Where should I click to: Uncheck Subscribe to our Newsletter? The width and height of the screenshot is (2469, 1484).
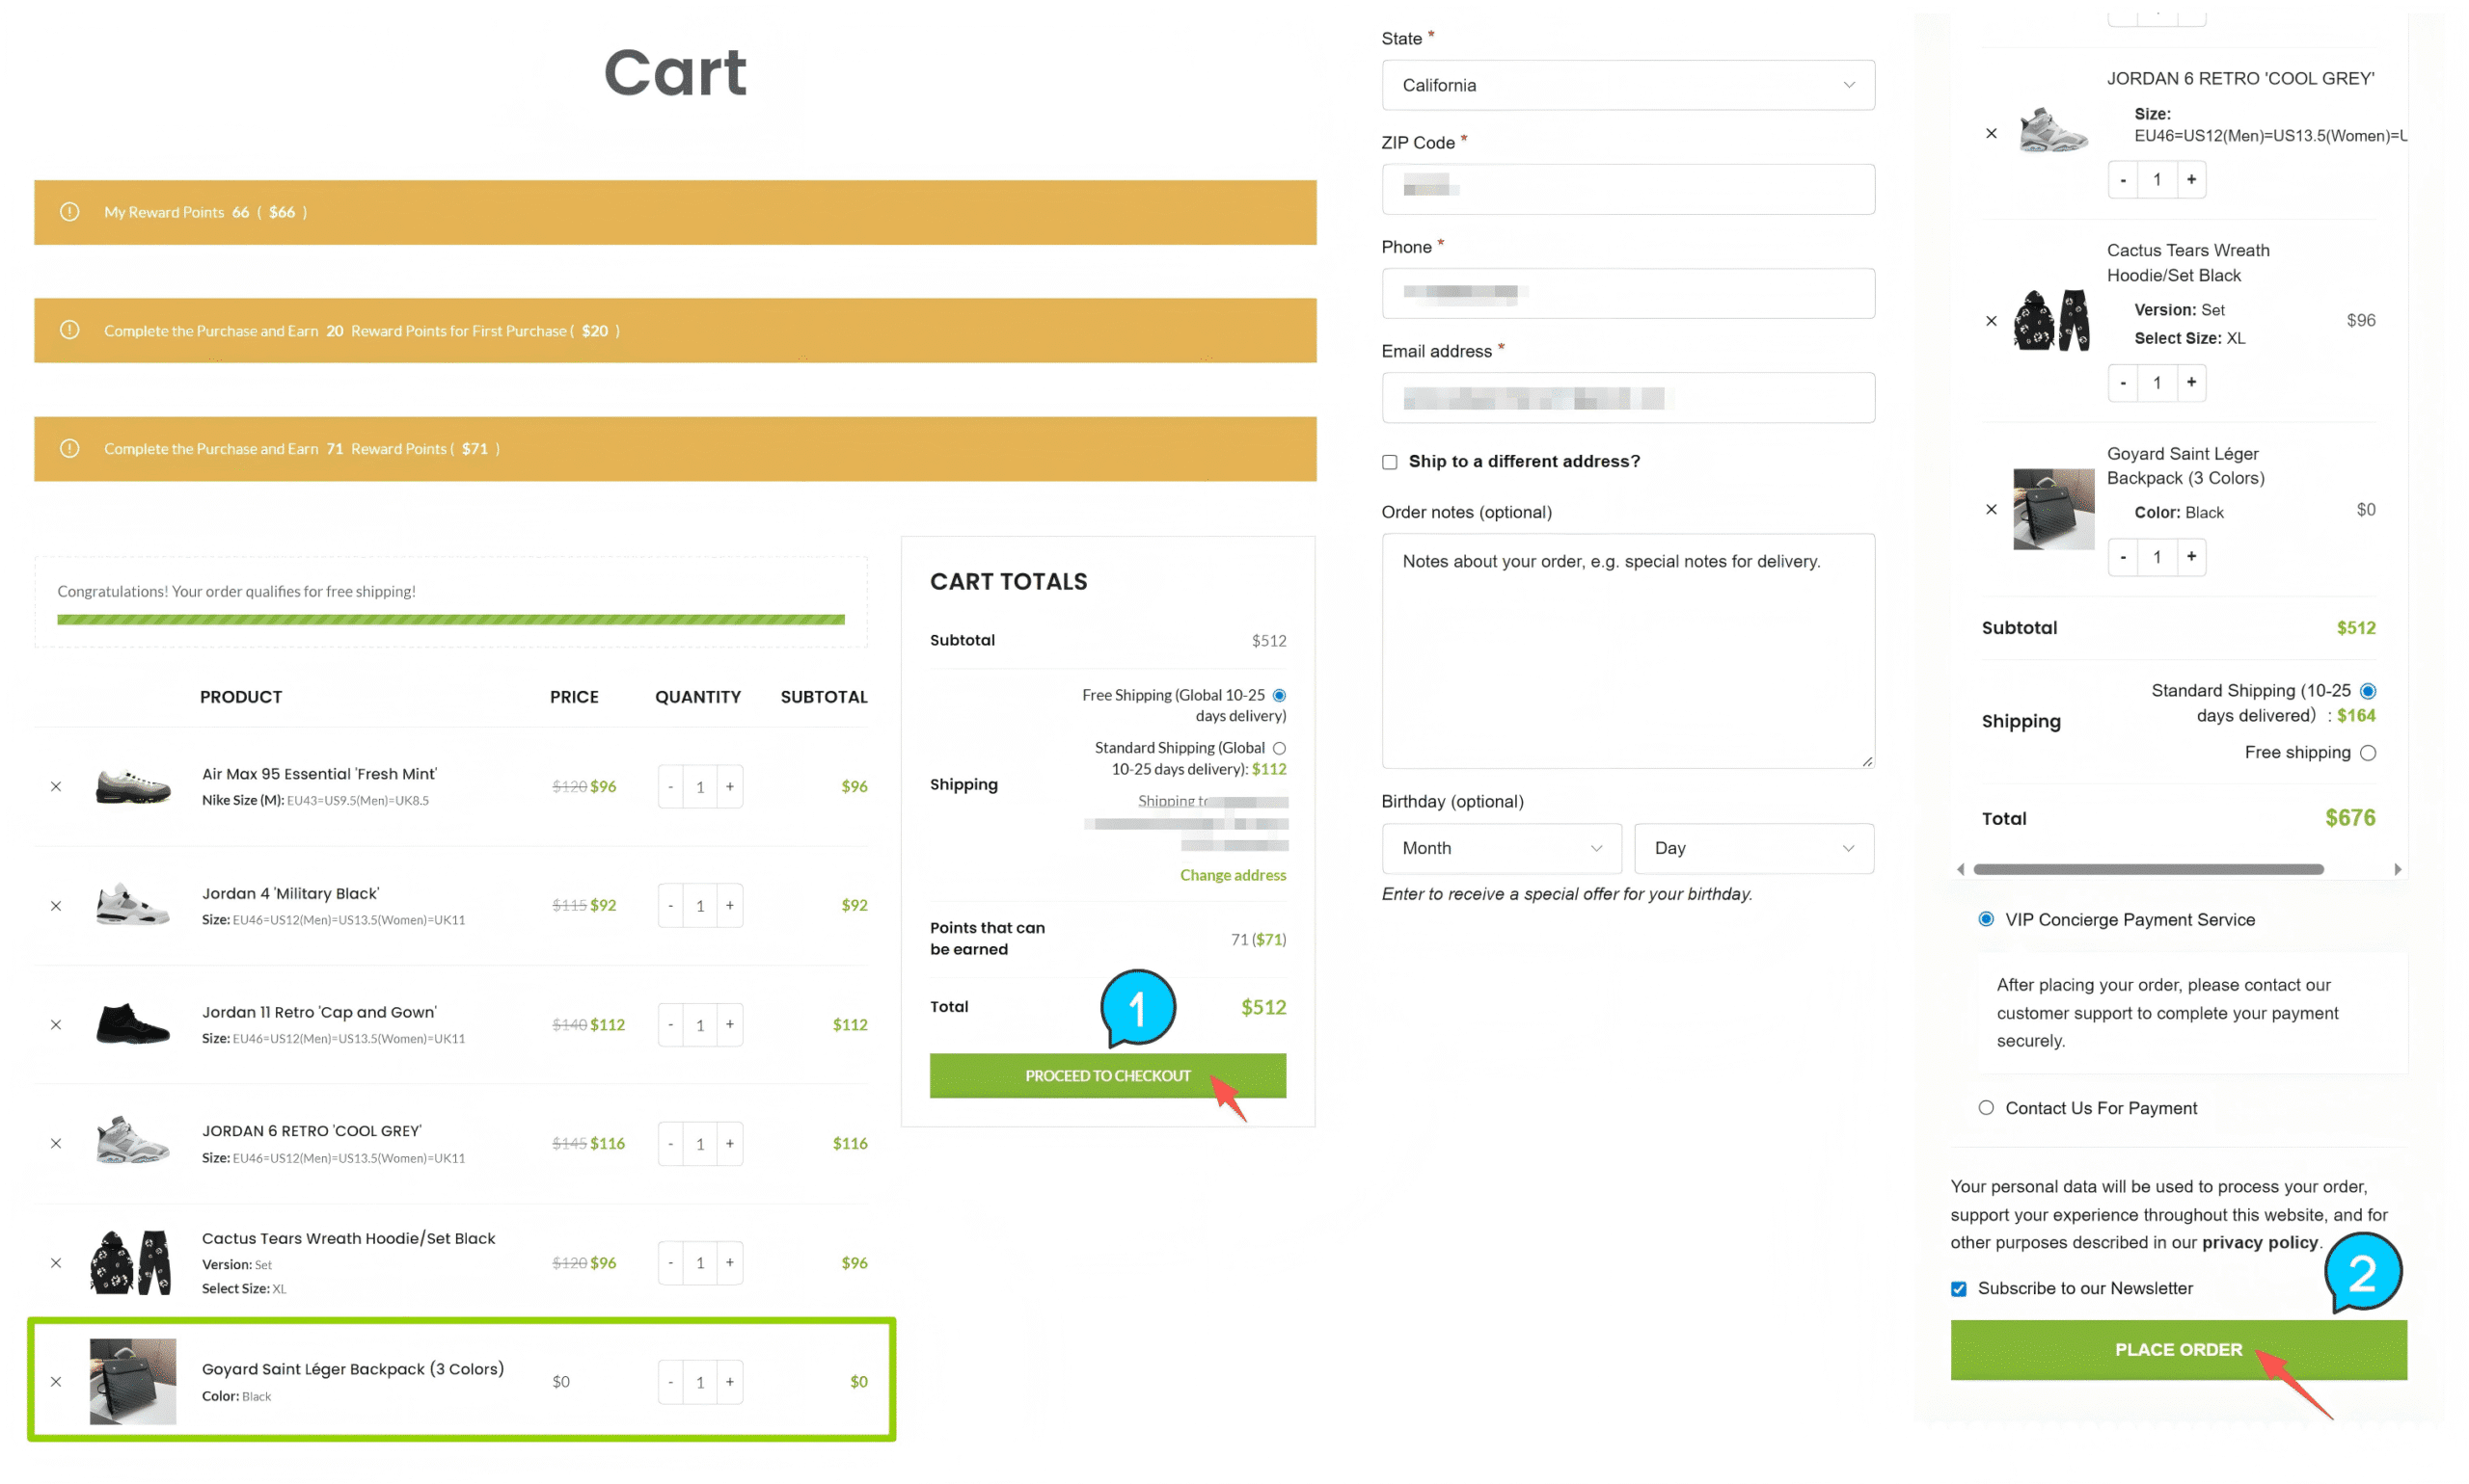point(1959,1289)
